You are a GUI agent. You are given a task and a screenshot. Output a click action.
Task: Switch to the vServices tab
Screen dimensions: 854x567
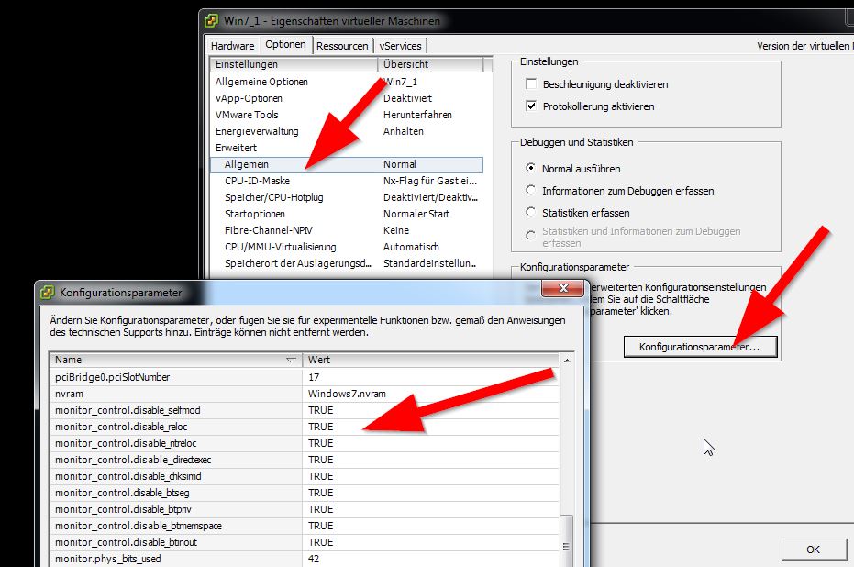coord(400,46)
